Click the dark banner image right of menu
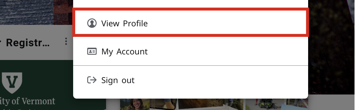 [x=332, y=47]
